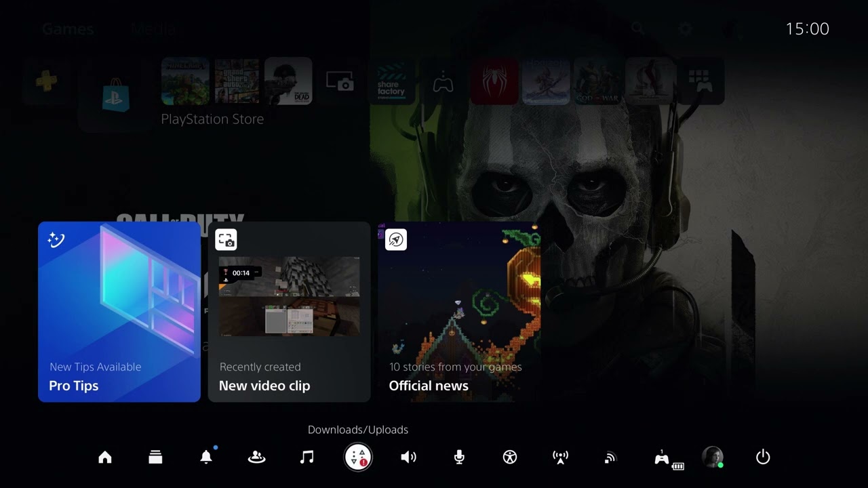
Task: Select the Downloads/Uploads icon
Action: pyautogui.click(x=358, y=457)
